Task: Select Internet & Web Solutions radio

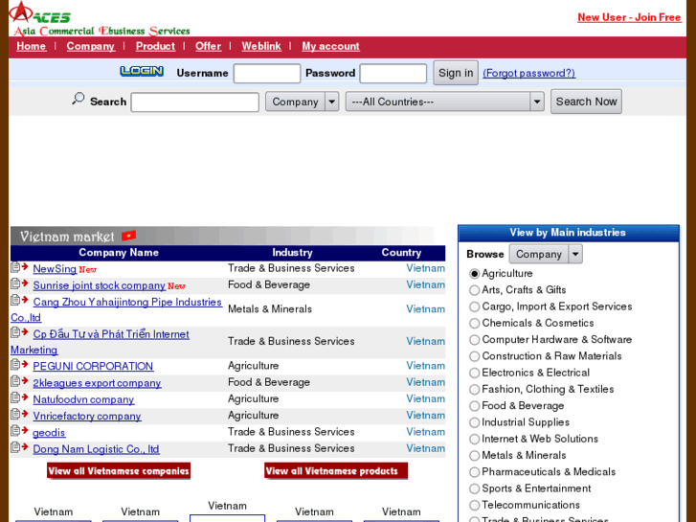Action: coord(475,439)
